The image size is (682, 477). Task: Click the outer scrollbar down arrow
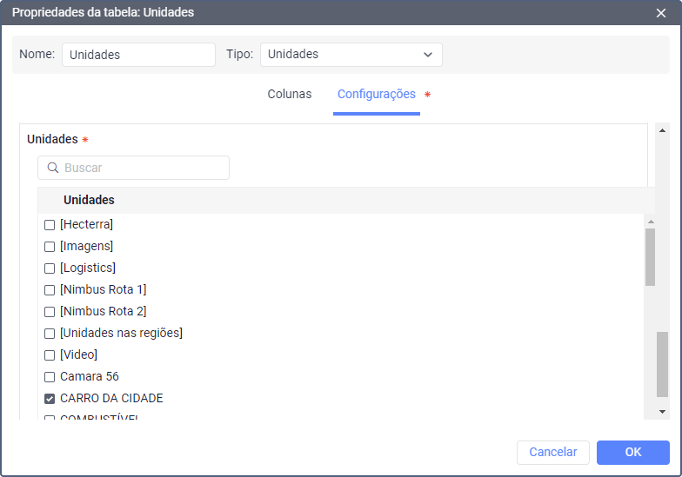662,411
